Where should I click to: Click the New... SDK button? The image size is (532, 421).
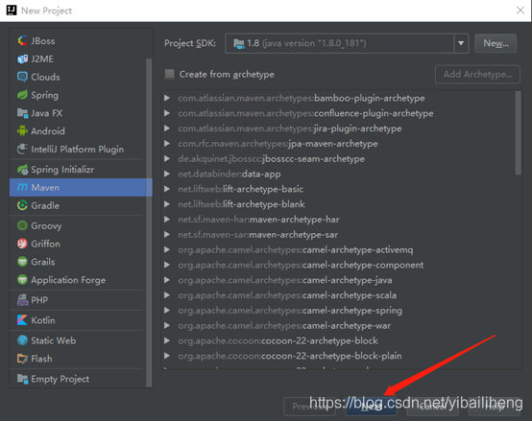[x=496, y=43]
